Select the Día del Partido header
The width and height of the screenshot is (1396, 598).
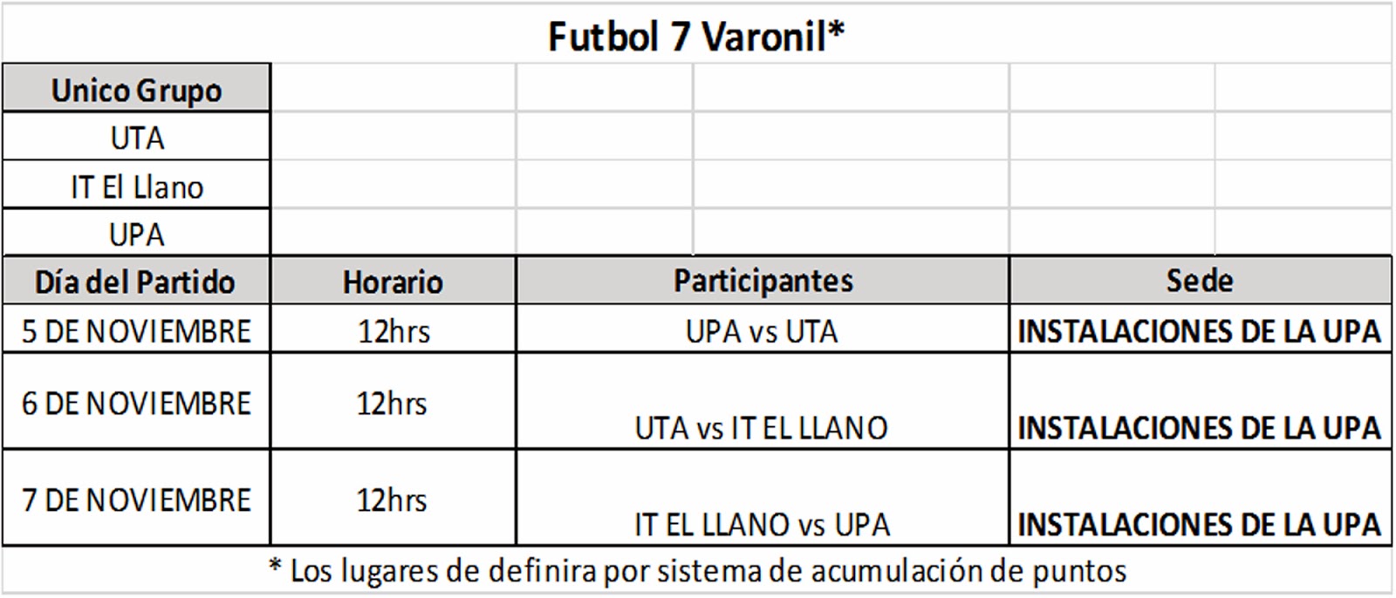[x=135, y=282]
